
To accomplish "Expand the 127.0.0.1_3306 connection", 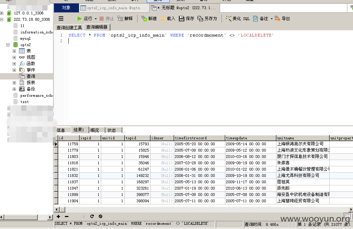I will (1, 13).
